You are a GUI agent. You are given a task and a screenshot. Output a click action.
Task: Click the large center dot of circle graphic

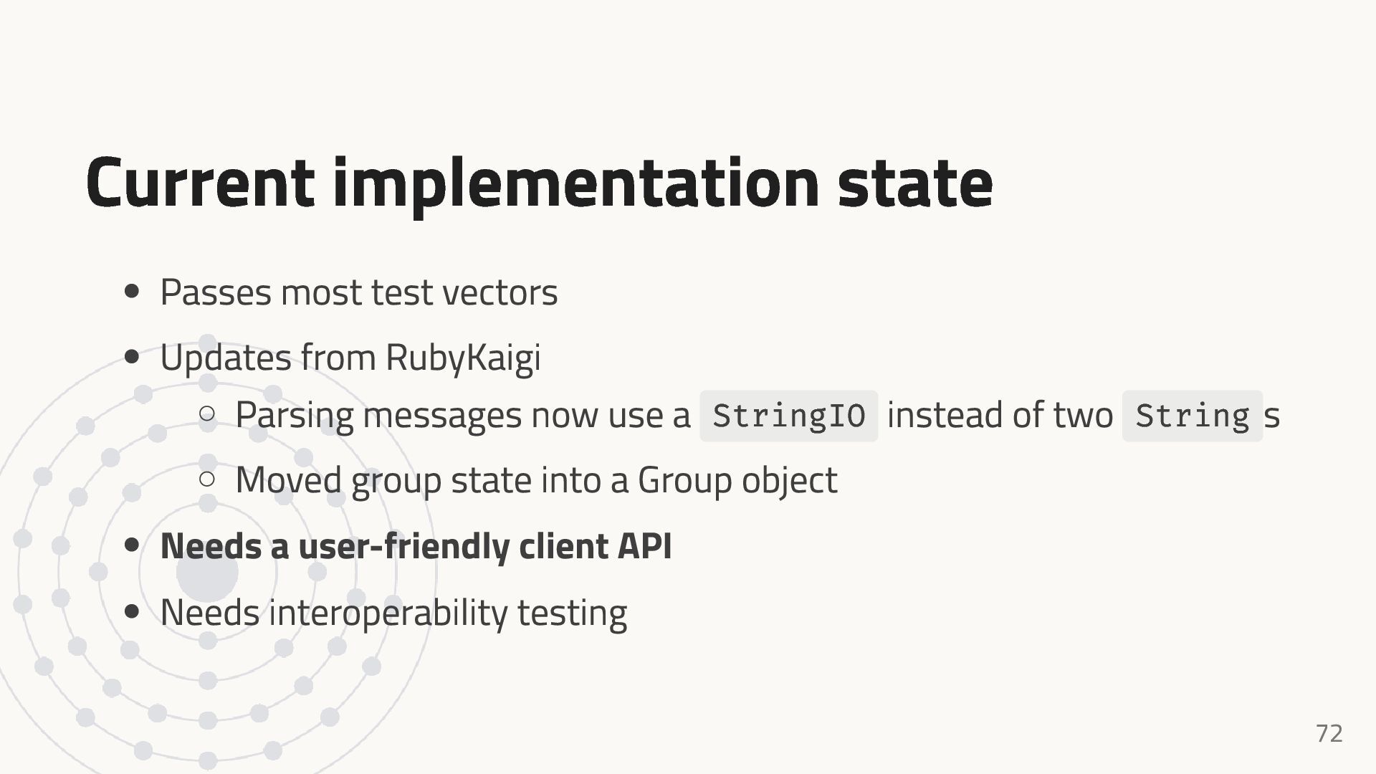(207, 572)
